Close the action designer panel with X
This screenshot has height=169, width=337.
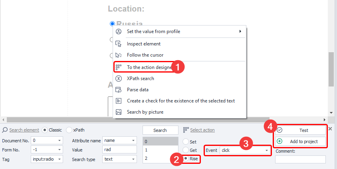[x=330, y=129]
